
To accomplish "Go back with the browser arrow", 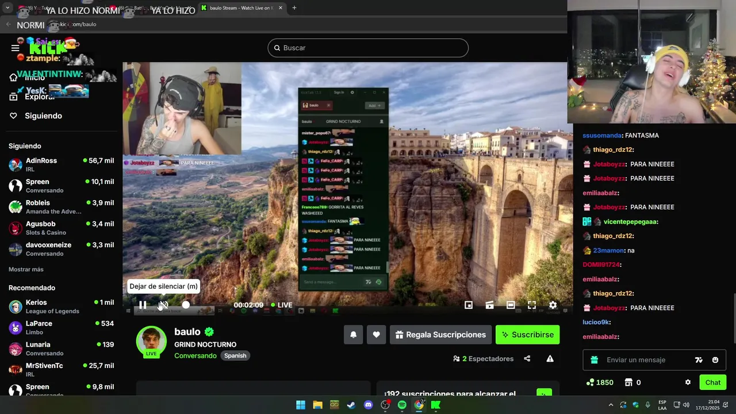I will (x=8, y=24).
